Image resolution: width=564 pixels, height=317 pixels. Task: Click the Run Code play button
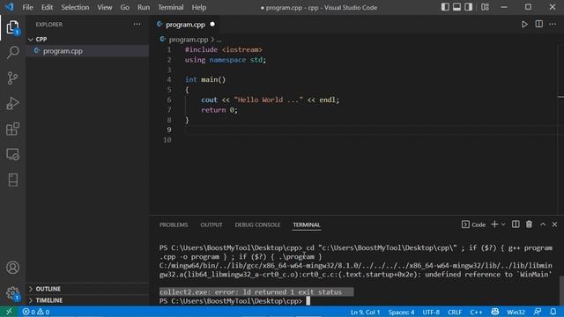tap(524, 24)
